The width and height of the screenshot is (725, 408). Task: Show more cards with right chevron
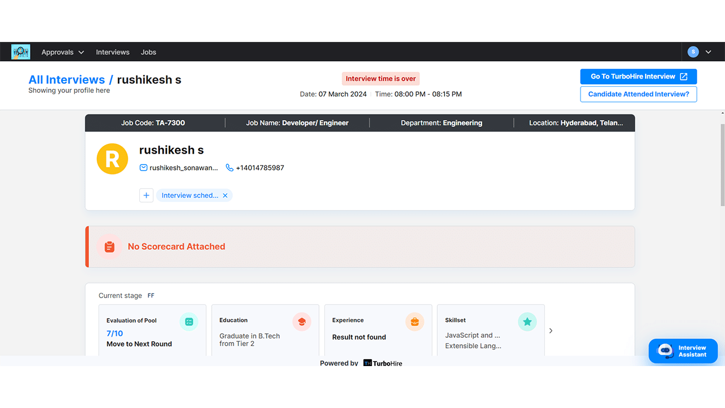pyautogui.click(x=551, y=330)
